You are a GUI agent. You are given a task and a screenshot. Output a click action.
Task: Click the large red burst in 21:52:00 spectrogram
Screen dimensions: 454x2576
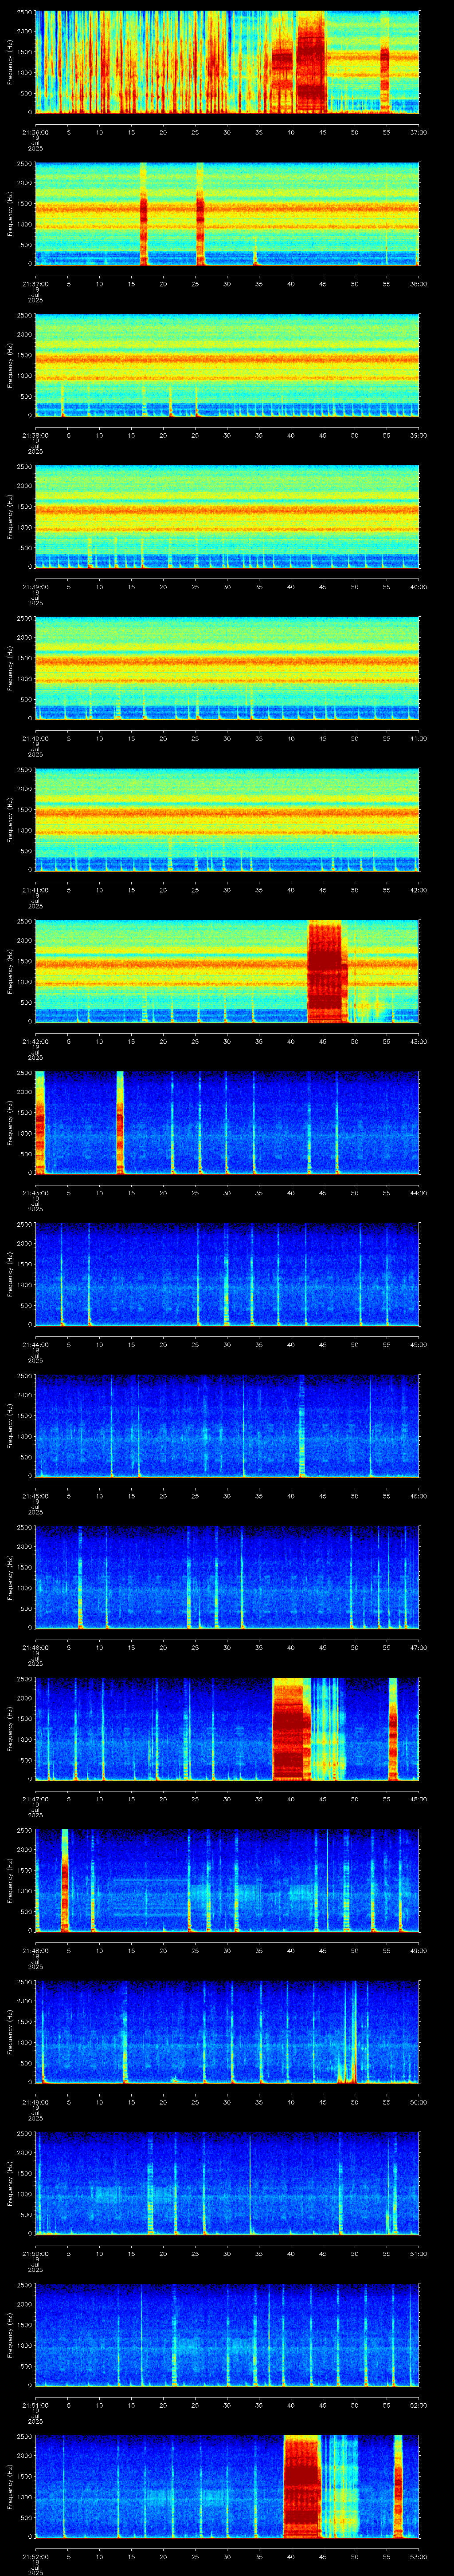tap(301, 2488)
